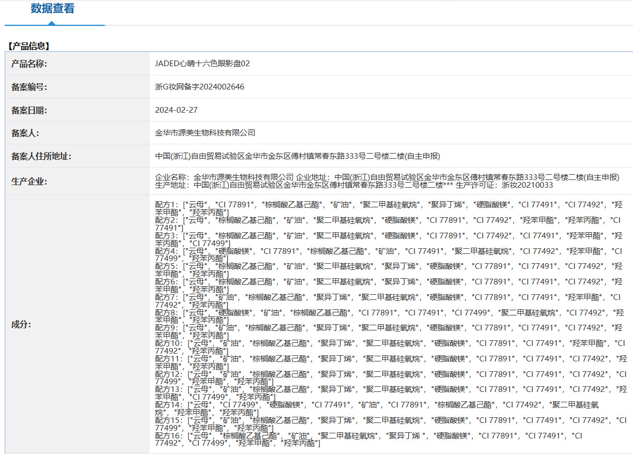Click the 成分 label cell
The image size is (633, 454).
coord(77,325)
